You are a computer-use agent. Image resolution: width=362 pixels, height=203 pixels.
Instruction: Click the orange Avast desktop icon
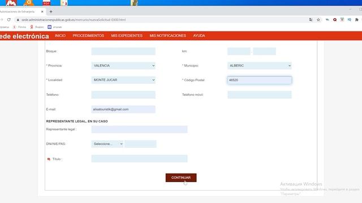(29, 3)
